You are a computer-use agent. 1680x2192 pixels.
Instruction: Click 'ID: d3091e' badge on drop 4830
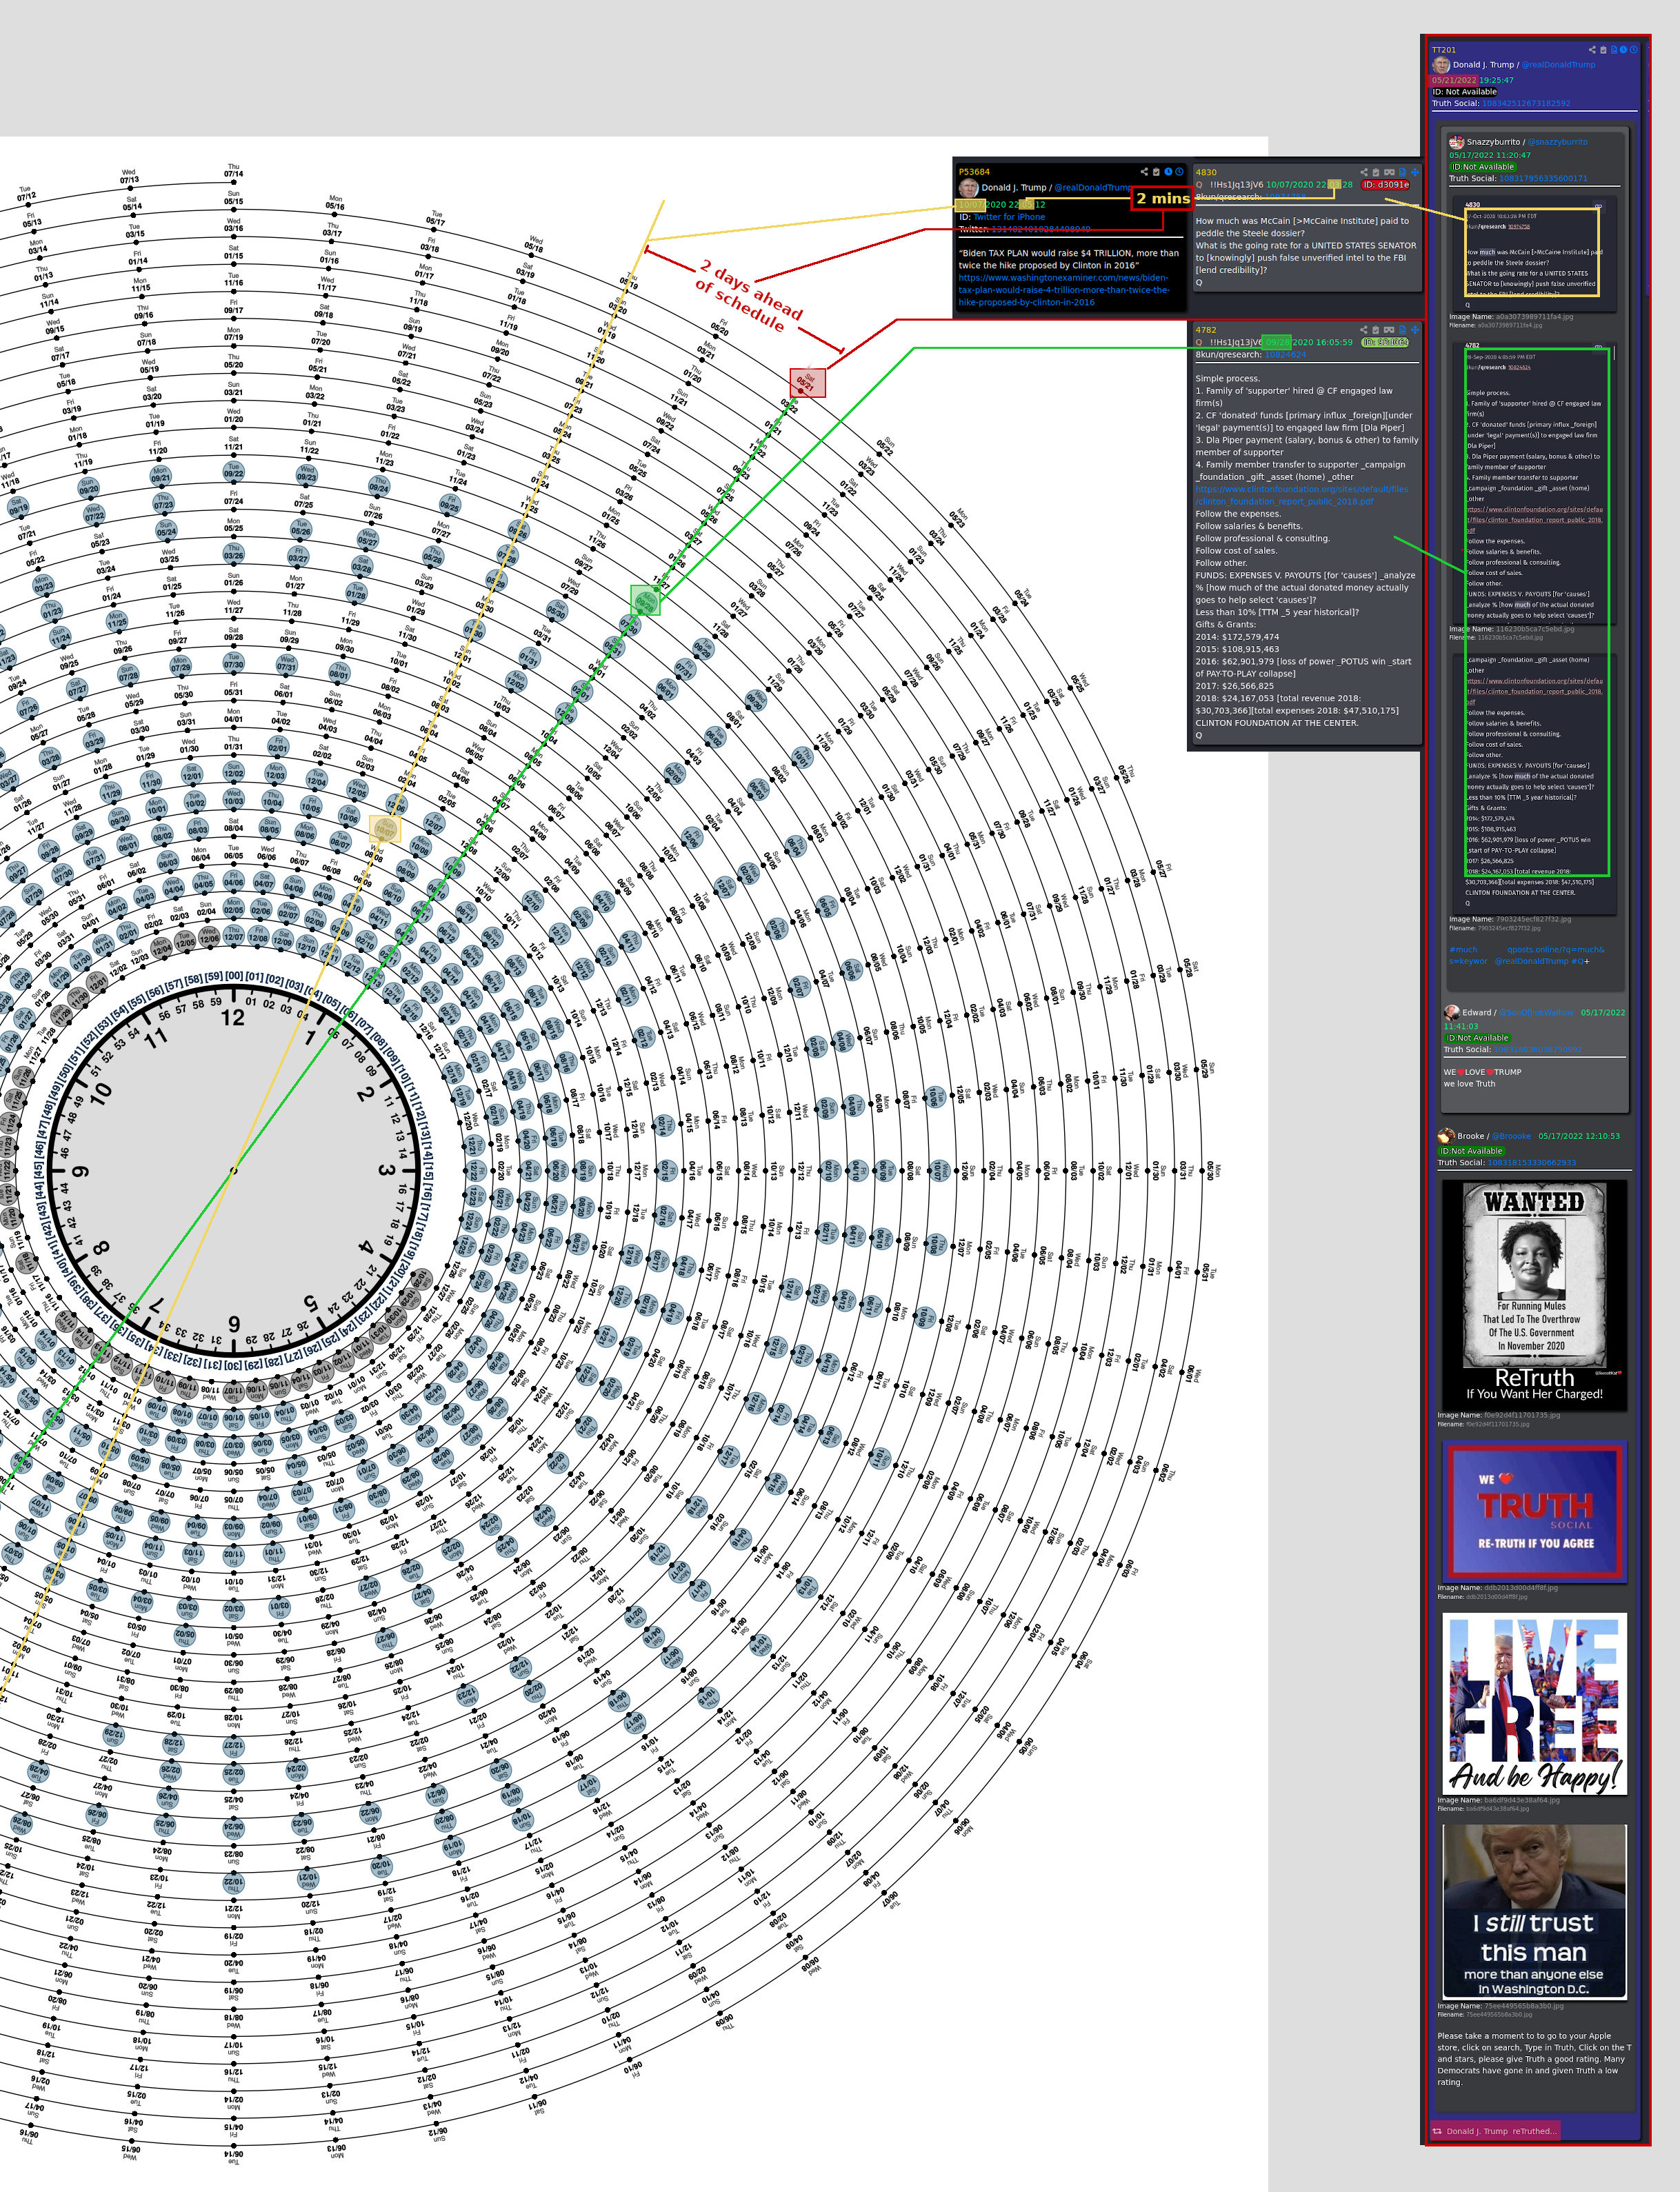pos(1385,185)
